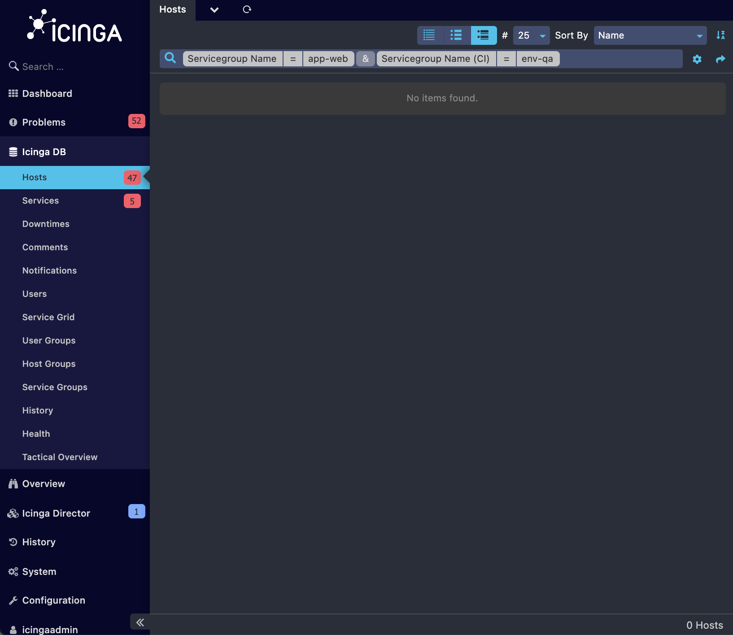This screenshot has height=635, width=733.
Task: Click the empty filter input area
Action: (621, 59)
